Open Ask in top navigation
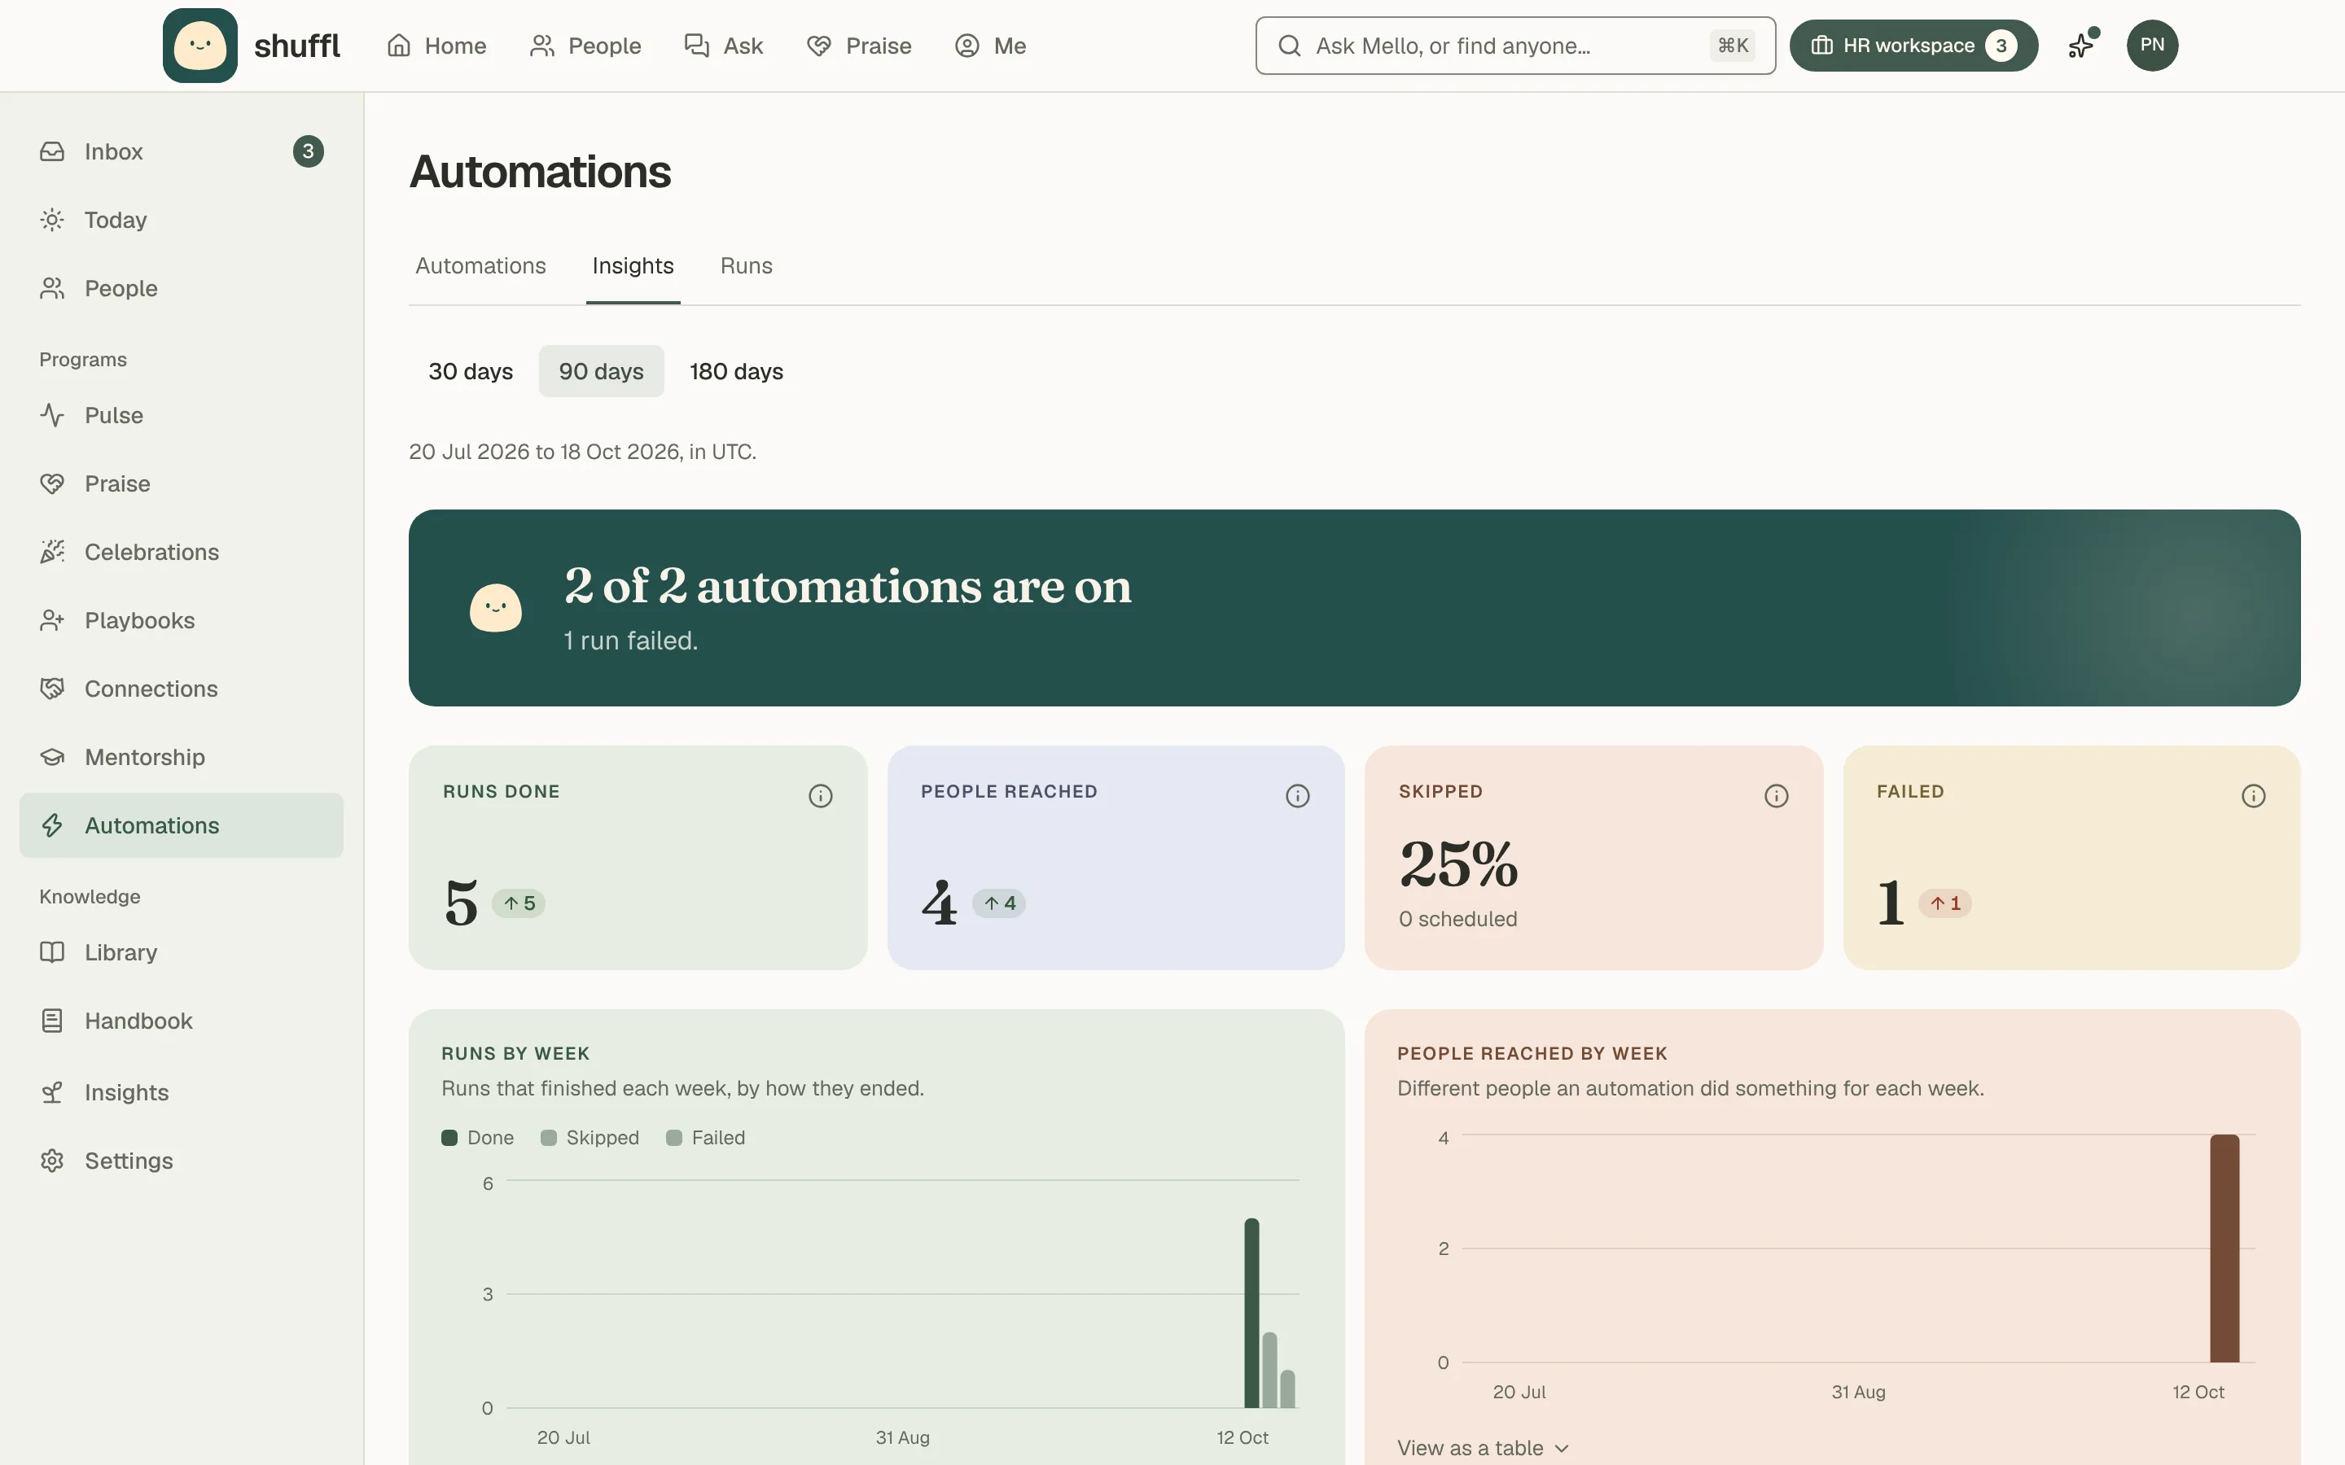2345x1465 pixels. 724,46
